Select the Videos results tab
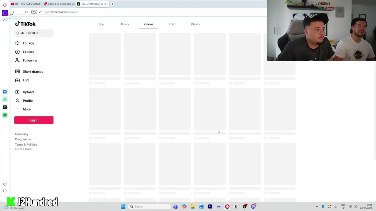The image size is (376, 211). [148, 24]
